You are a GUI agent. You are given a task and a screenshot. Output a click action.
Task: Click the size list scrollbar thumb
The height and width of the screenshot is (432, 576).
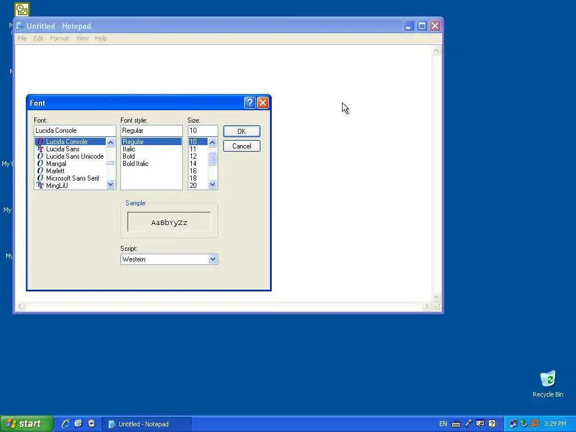(x=212, y=158)
